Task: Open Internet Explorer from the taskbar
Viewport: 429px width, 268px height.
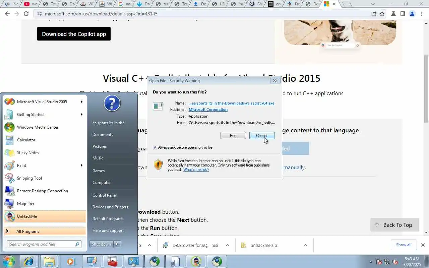Action: tap(28, 261)
